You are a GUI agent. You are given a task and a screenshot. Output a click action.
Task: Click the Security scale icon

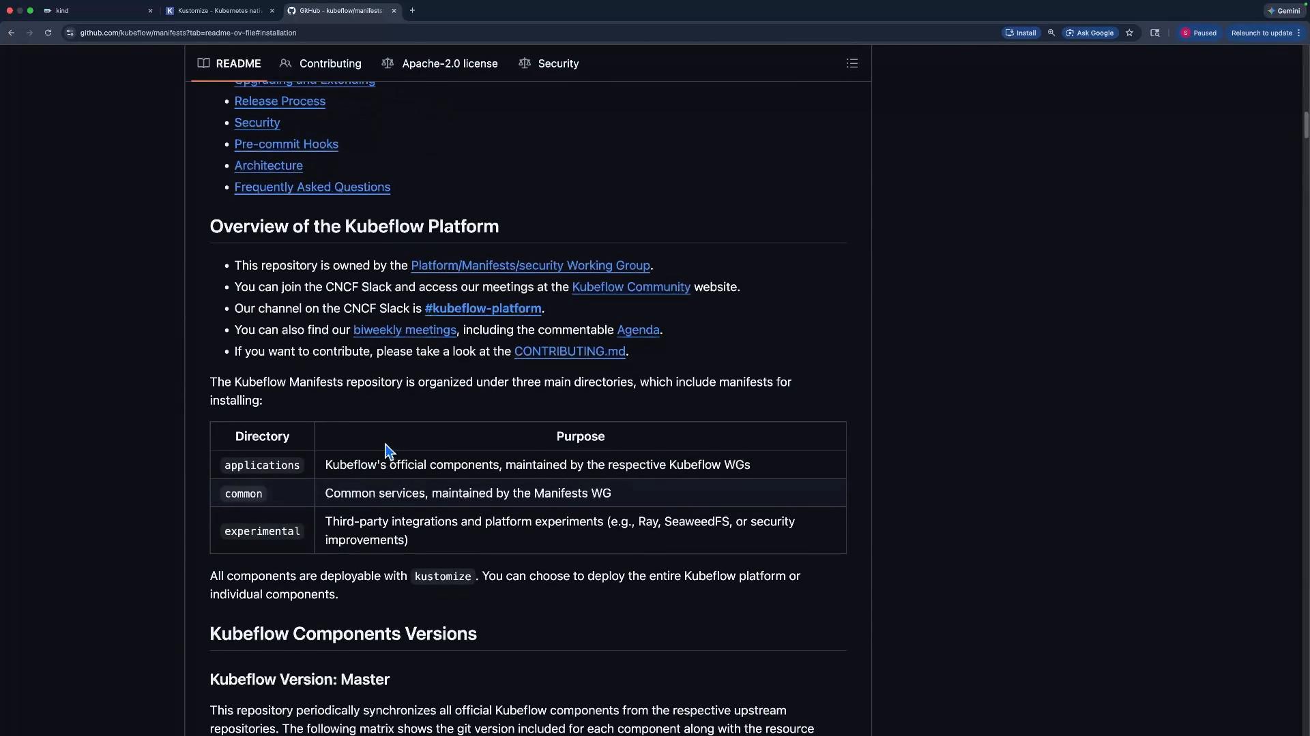524,63
